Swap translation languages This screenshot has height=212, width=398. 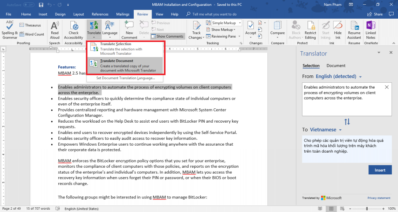[x=347, y=122]
